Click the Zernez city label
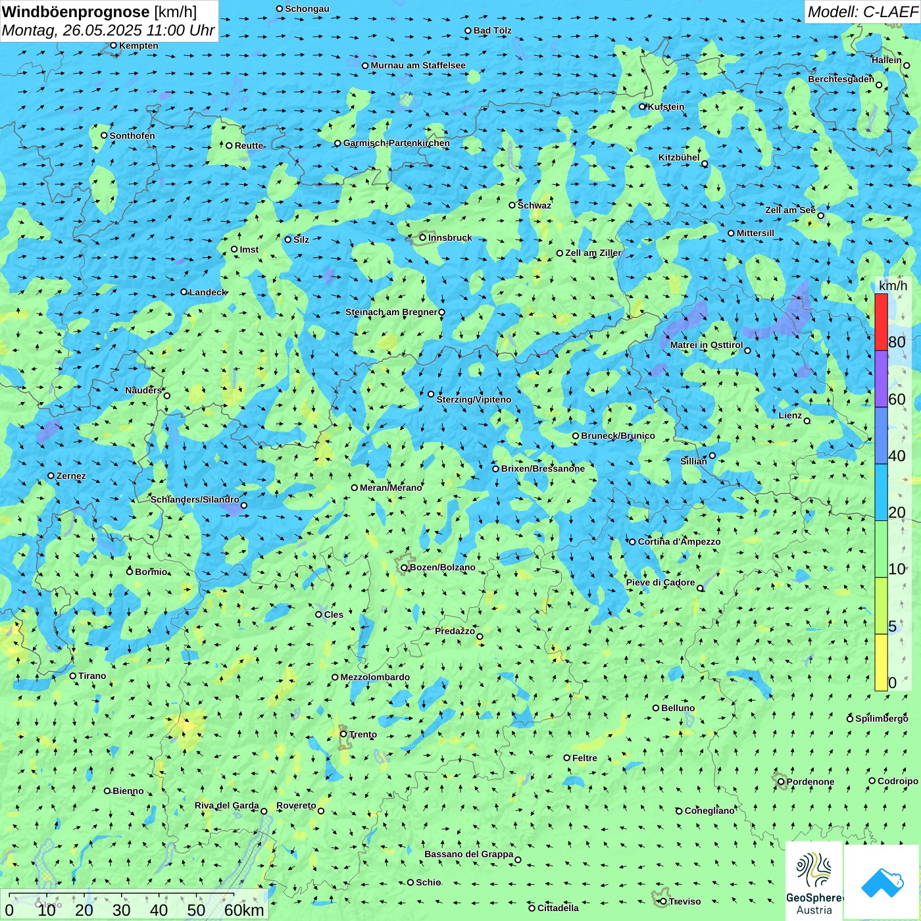The width and height of the screenshot is (921, 921). (x=71, y=476)
